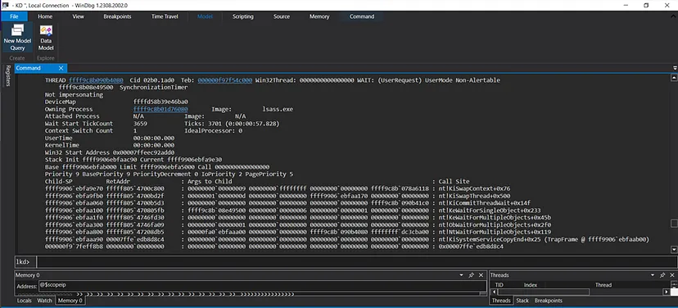Open the Time Travel ribbon tab

tap(165, 16)
